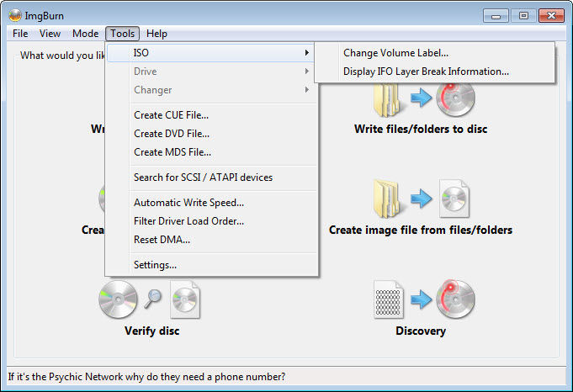Click the blue arrow above Create image file label
573x392 pixels.
[421, 199]
